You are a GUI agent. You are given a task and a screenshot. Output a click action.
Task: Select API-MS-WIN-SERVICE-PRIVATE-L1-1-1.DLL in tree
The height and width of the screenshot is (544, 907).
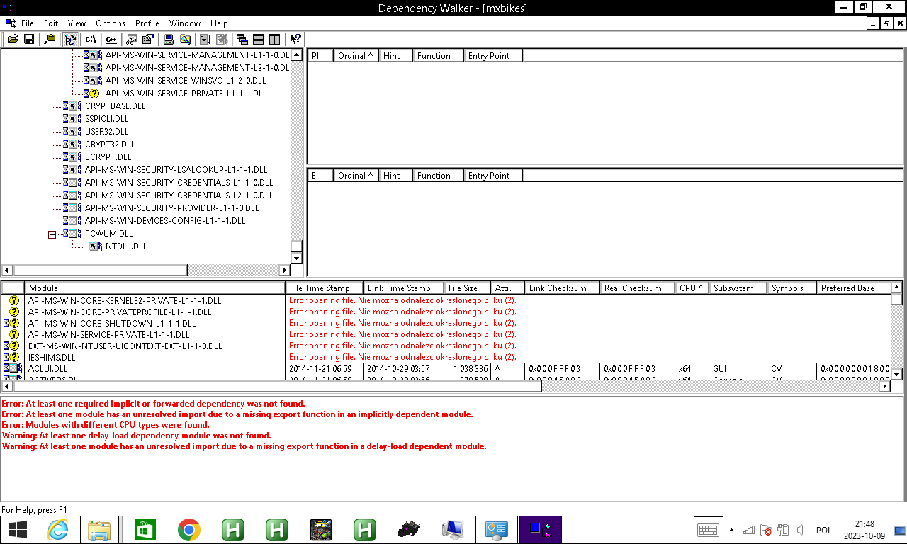(186, 93)
